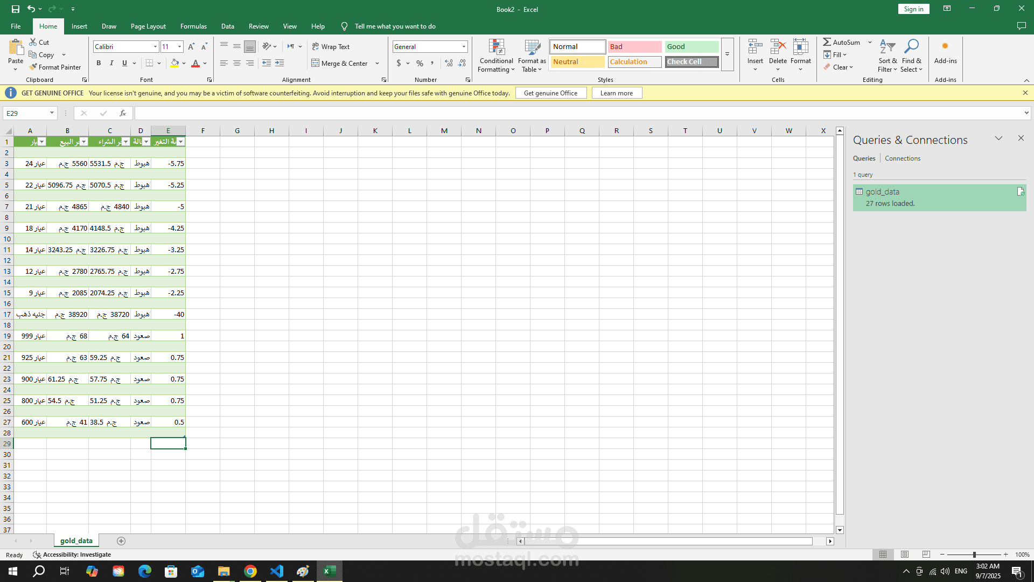Toggle Bold formatting
Image resolution: width=1034 pixels, height=582 pixels.
coord(99,63)
